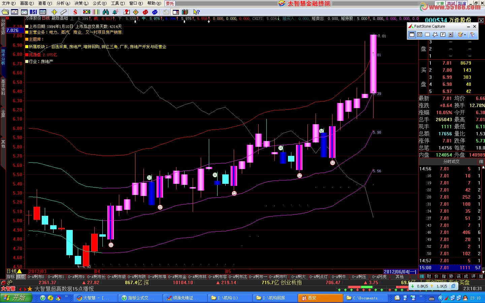Click the 商城 button at top right
The height and width of the screenshot is (303, 485).
click(x=451, y=3)
